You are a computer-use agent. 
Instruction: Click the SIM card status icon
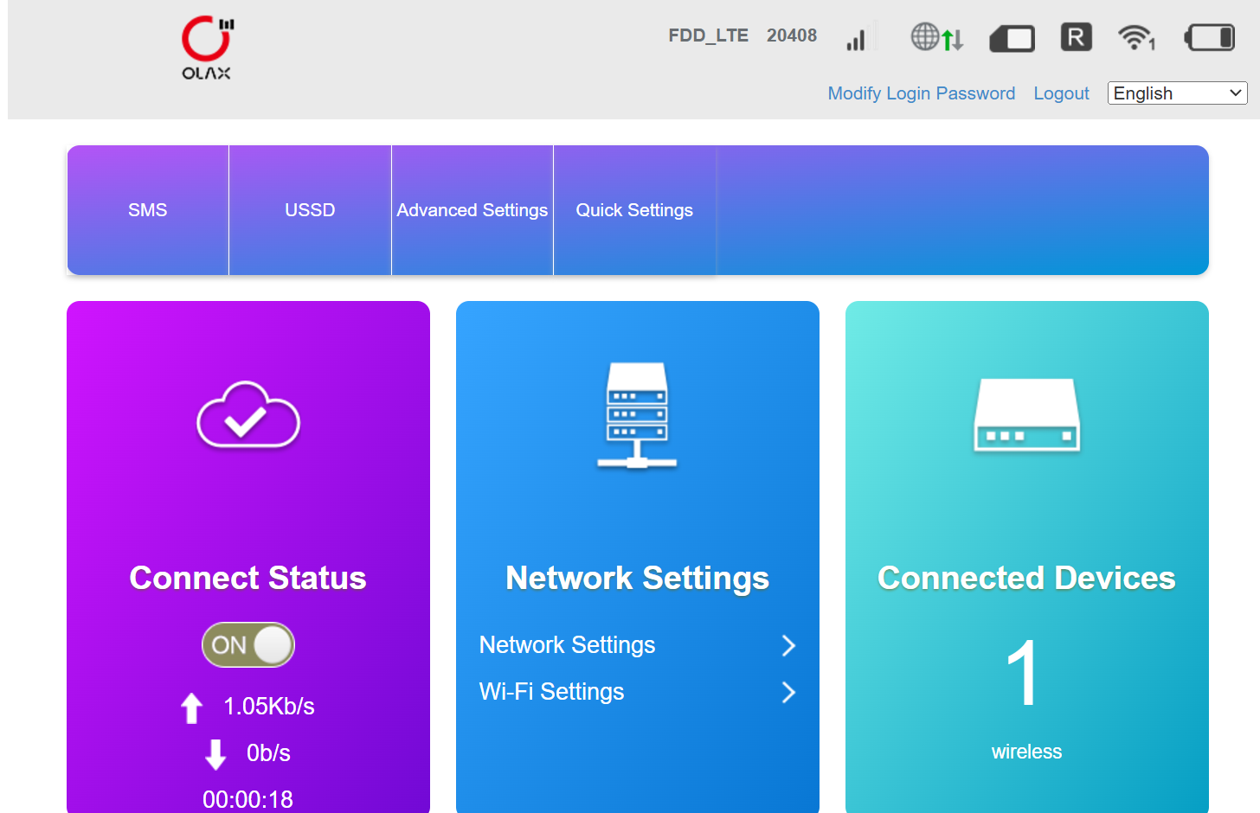[x=1012, y=38]
